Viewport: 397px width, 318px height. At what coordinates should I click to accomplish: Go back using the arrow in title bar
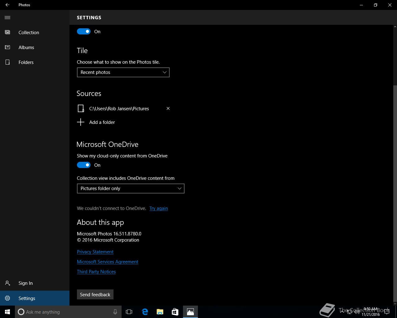(x=7, y=5)
